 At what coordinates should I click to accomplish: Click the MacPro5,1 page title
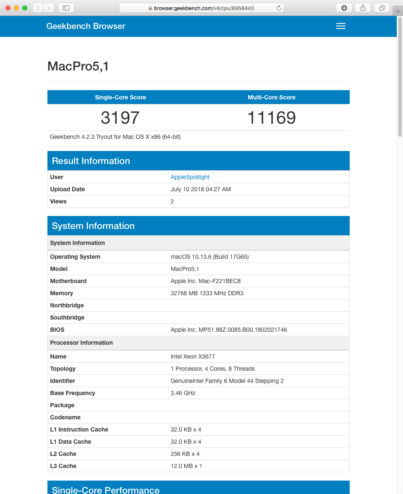(x=78, y=66)
